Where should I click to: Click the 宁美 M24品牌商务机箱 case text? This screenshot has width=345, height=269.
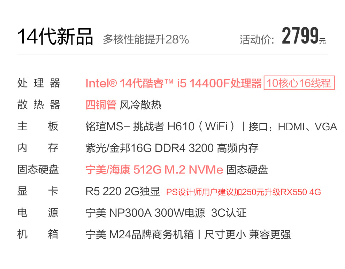coord(139,235)
